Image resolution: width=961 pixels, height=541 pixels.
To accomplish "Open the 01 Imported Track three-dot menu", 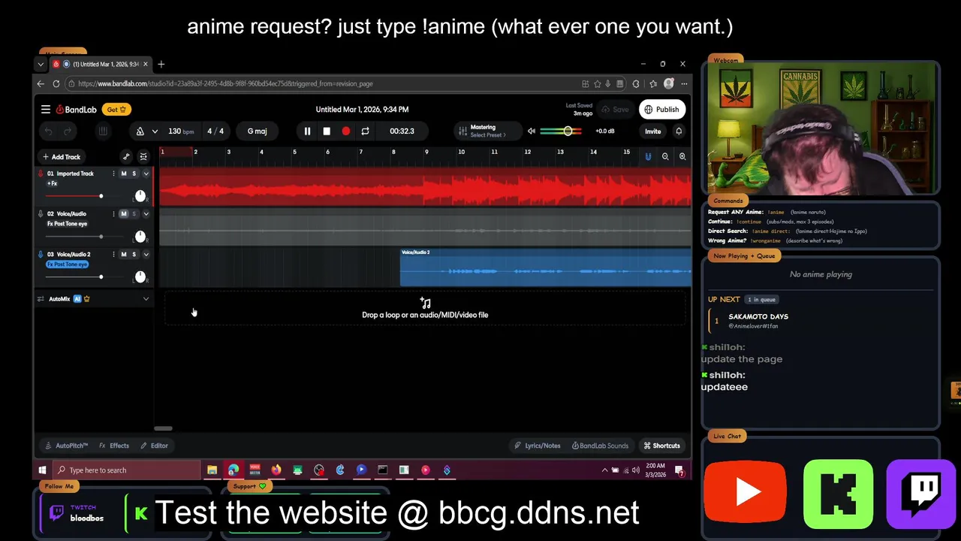I will coord(113,174).
